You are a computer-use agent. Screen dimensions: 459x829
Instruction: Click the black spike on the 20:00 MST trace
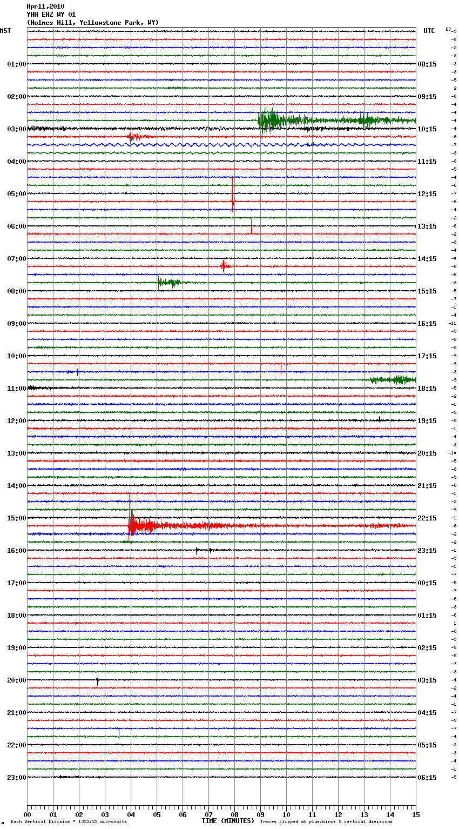[98, 680]
